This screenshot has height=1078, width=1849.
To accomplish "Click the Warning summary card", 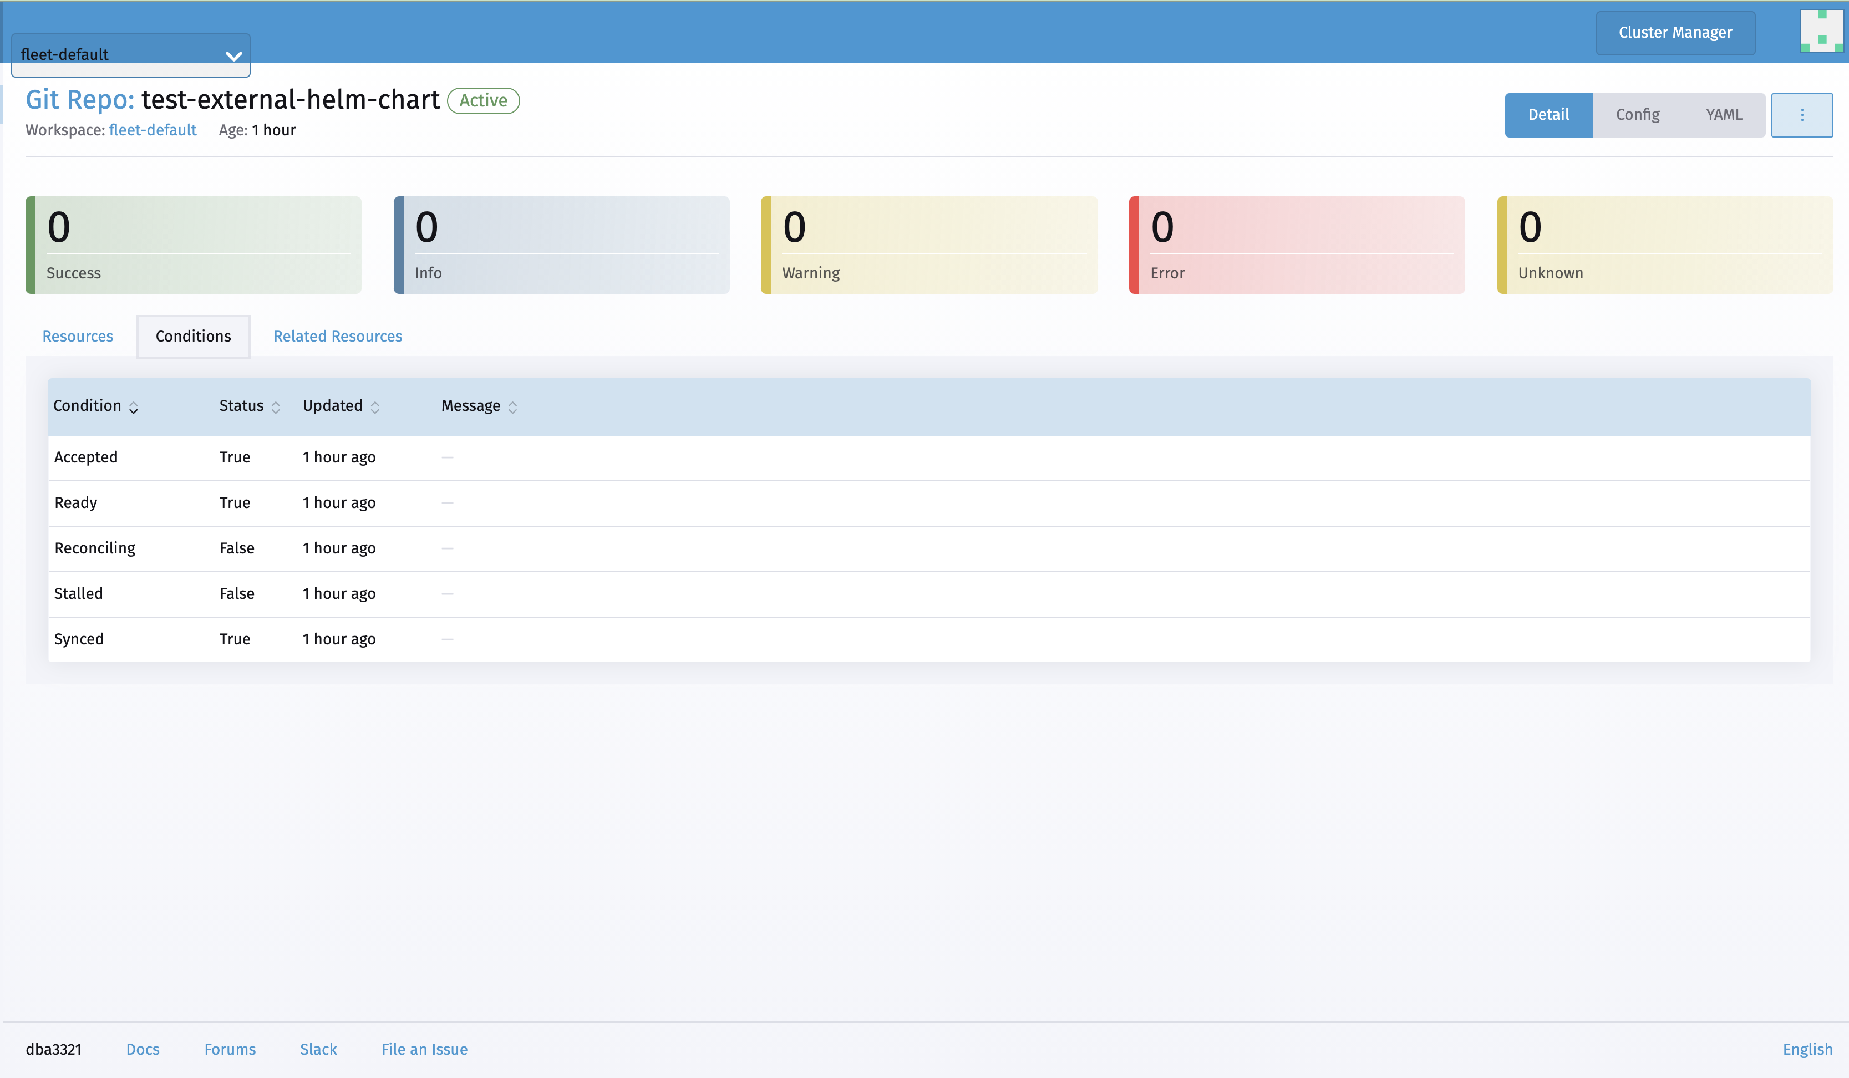I will (928, 245).
